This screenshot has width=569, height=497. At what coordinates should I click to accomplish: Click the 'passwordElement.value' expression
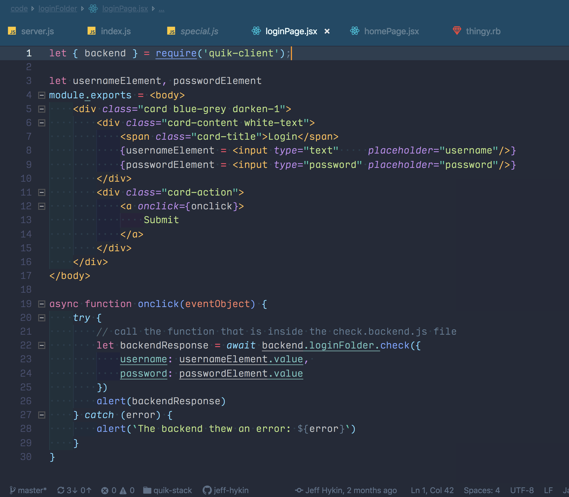point(241,374)
